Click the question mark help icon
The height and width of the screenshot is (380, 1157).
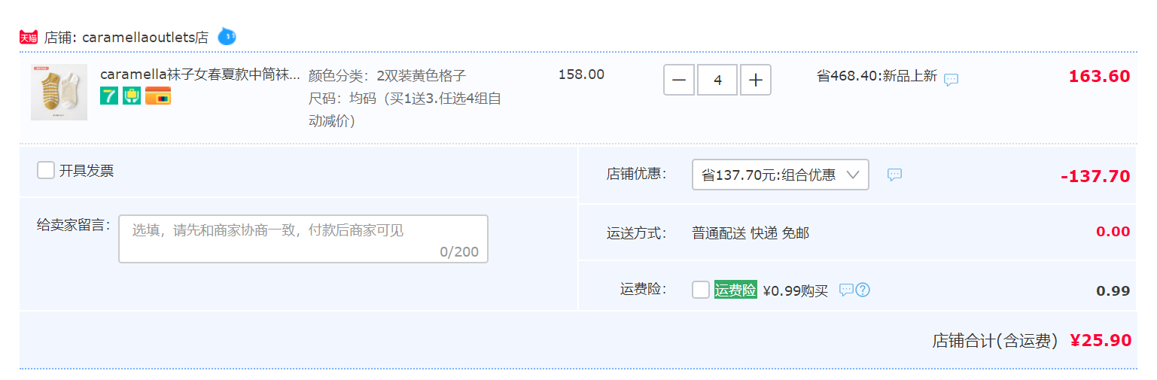click(863, 290)
